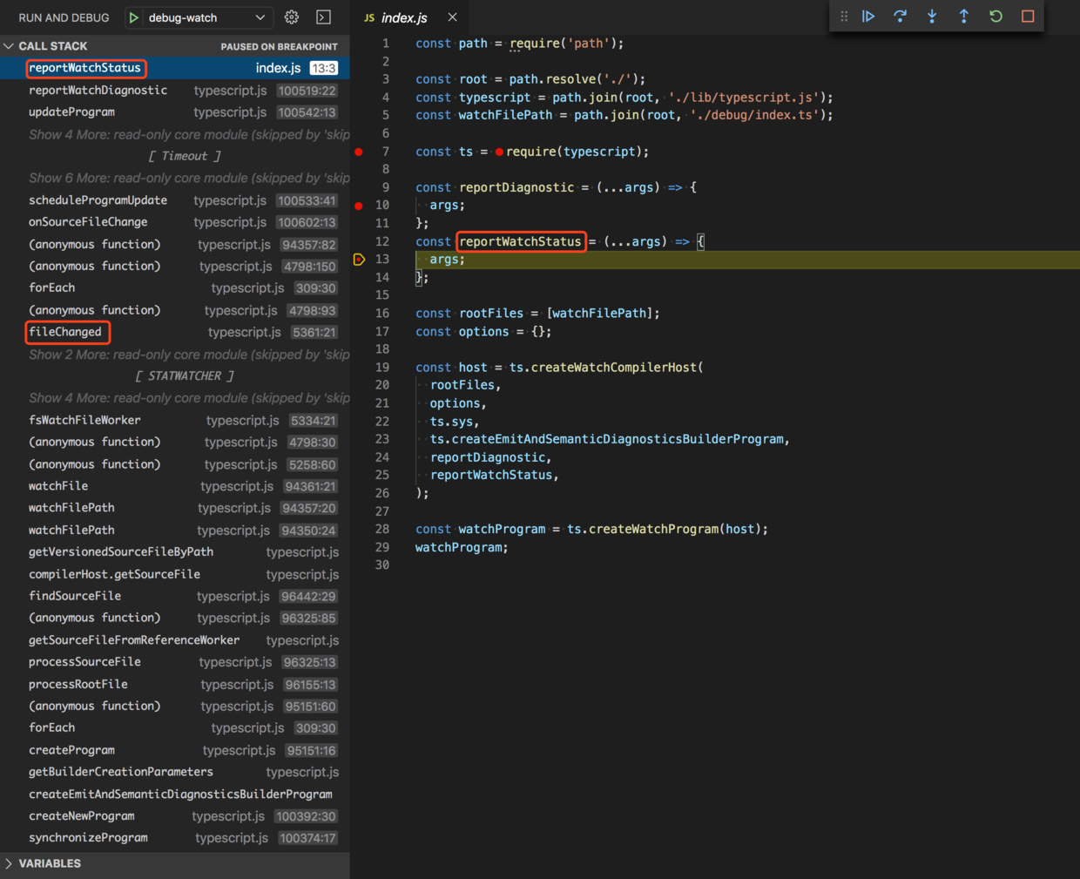Step Out in the debug toolbar
The image size is (1080, 879).
click(963, 17)
